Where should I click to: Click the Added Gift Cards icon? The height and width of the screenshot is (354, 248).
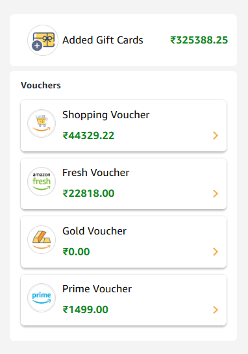point(43,40)
